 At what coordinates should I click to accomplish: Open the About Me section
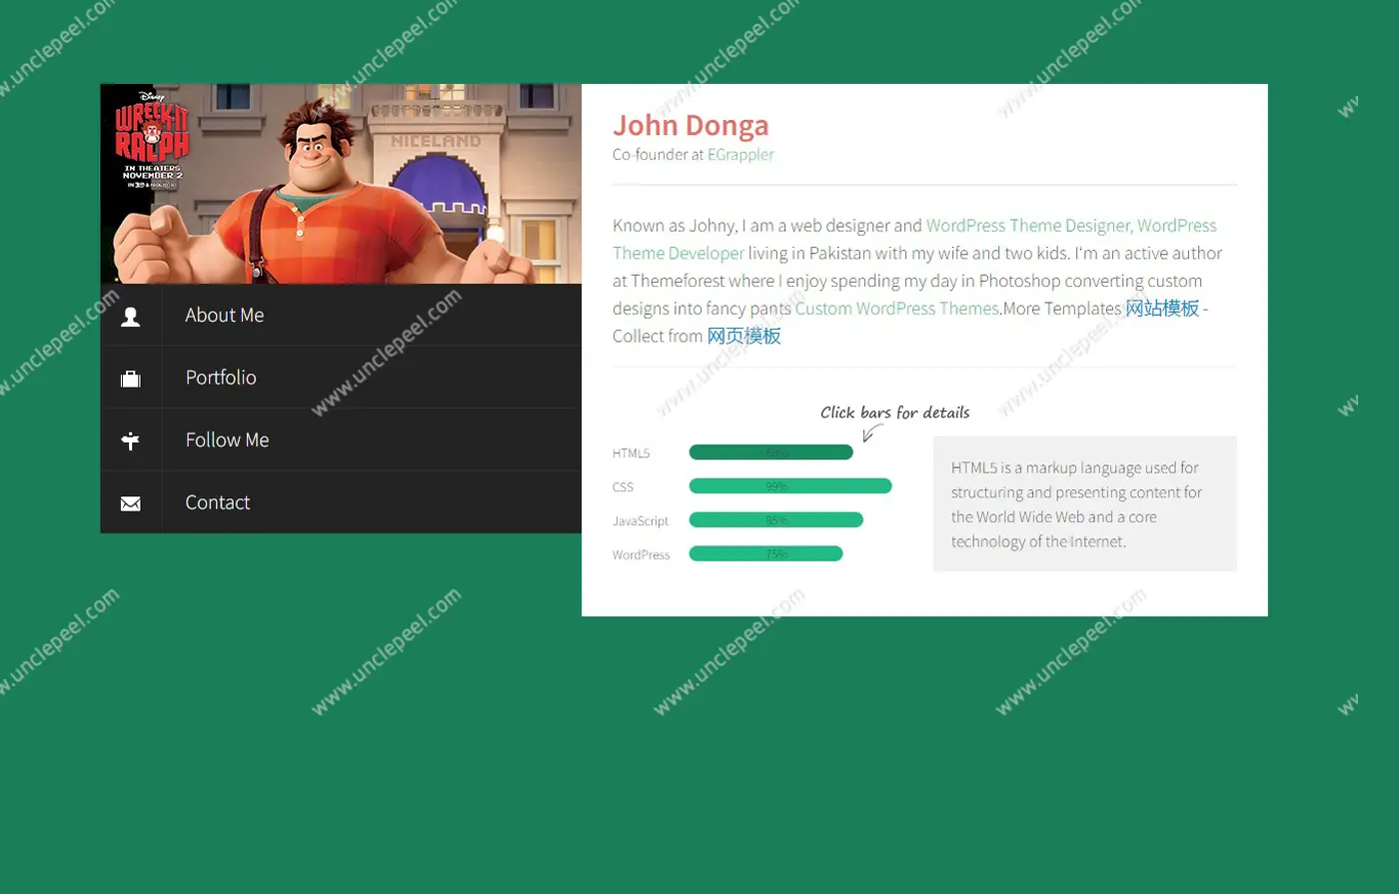click(x=341, y=315)
